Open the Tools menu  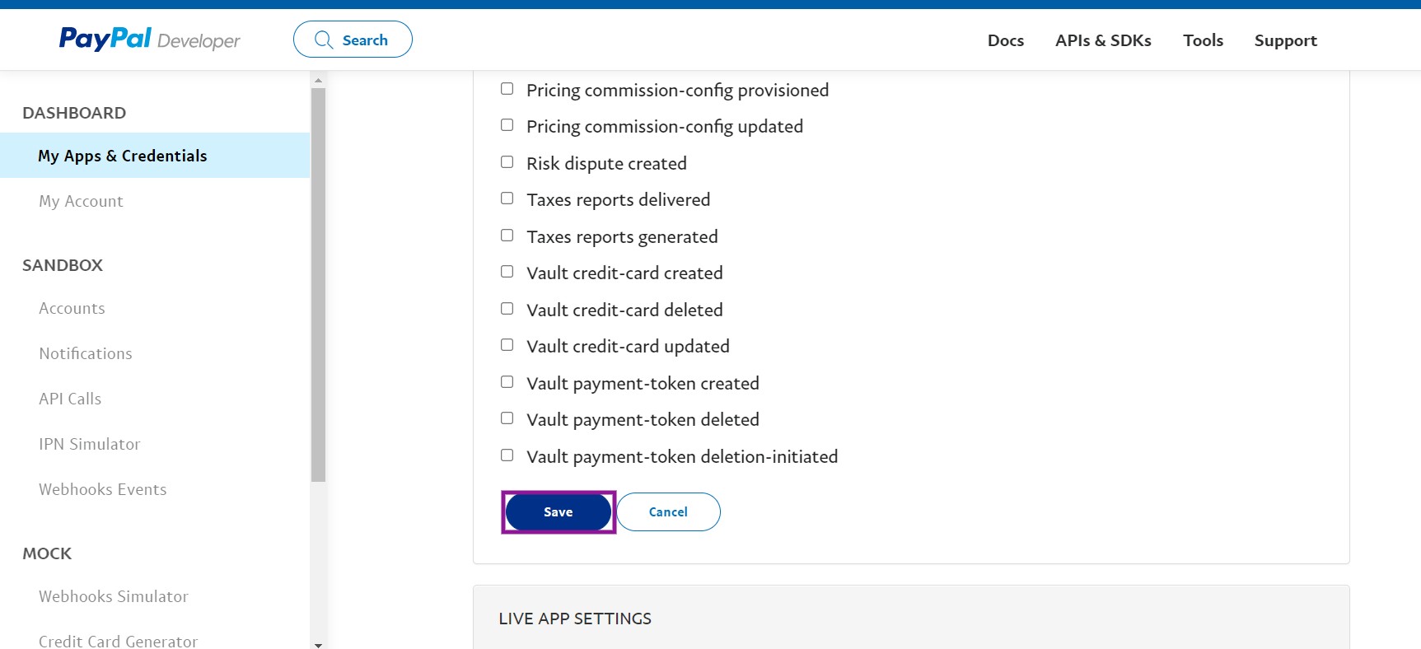pos(1203,40)
